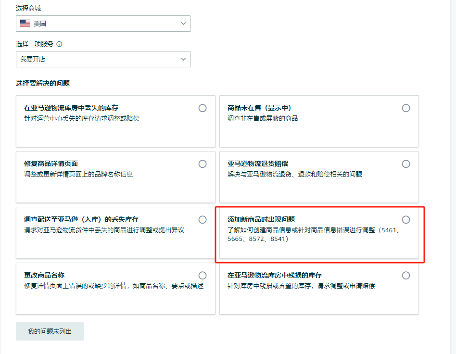Select radio for 更改商品名称
This screenshot has width=456, height=354.
pyautogui.click(x=203, y=275)
